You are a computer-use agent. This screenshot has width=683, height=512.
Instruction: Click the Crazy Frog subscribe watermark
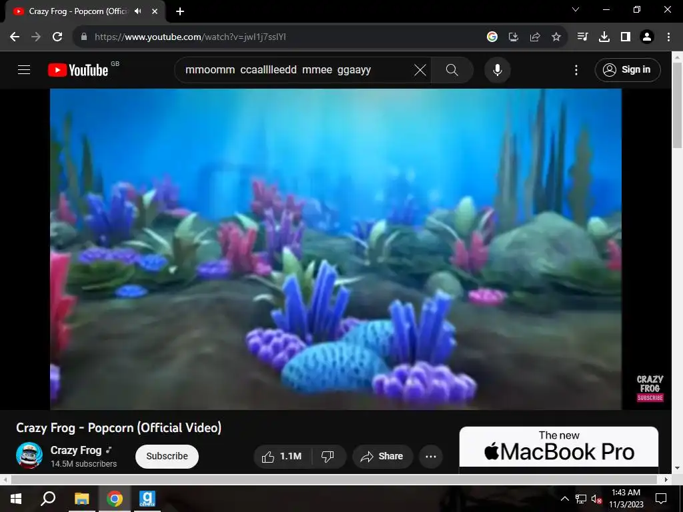pyautogui.click(x=650, y=389)
